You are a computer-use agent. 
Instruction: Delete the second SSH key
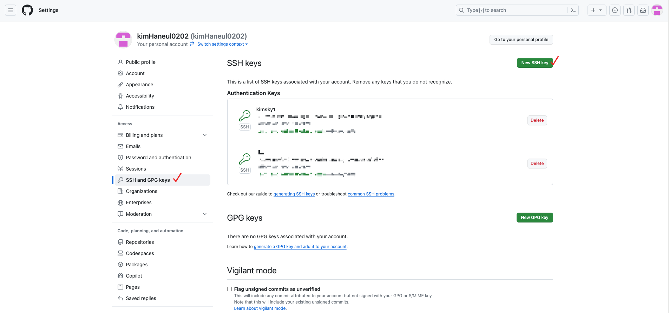click(x=537, y=164)
